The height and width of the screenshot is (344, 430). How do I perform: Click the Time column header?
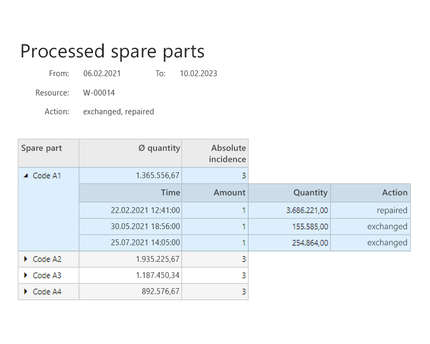[170, 193]
